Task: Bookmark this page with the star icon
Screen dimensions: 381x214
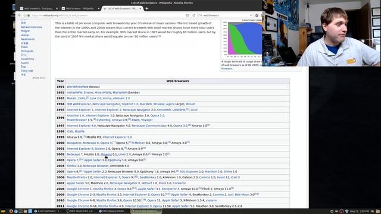Action: pos(257,15)
